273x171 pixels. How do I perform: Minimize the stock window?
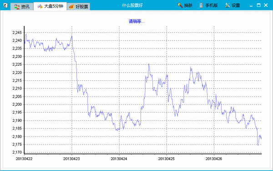click(x=251, y=5)
